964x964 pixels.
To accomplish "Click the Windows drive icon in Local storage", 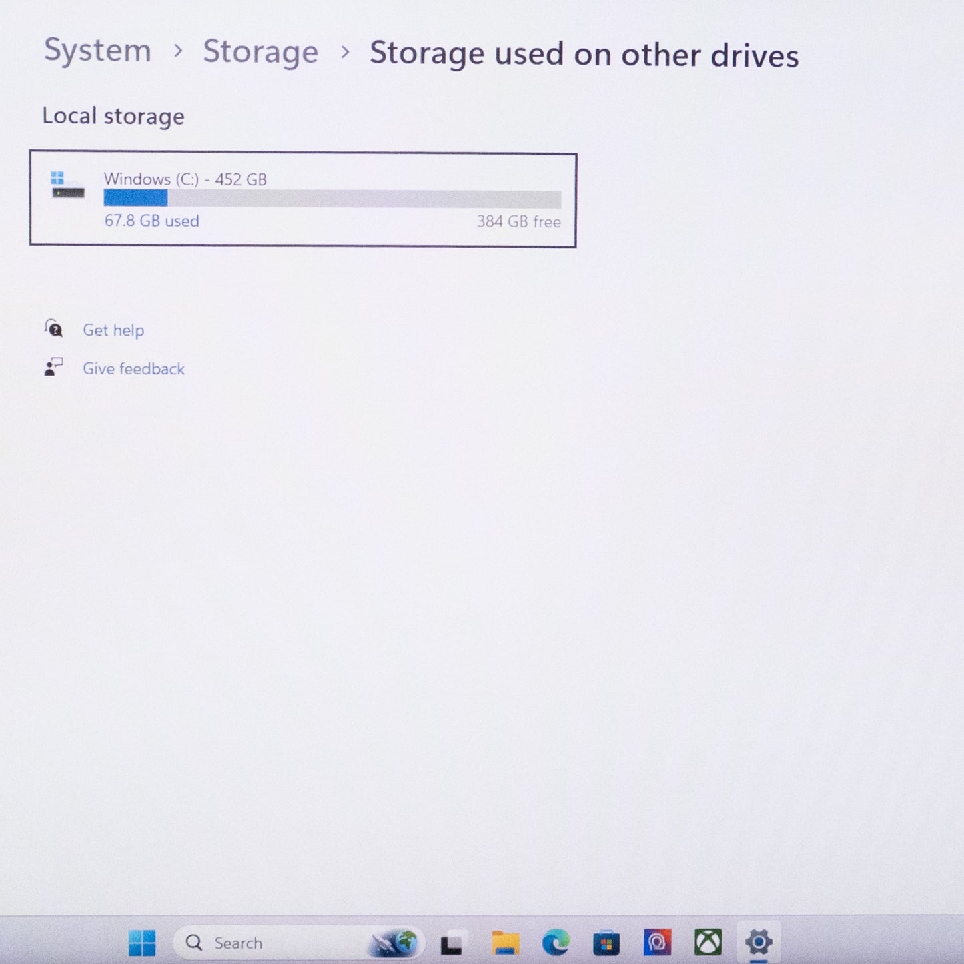I will click(67, 185).
